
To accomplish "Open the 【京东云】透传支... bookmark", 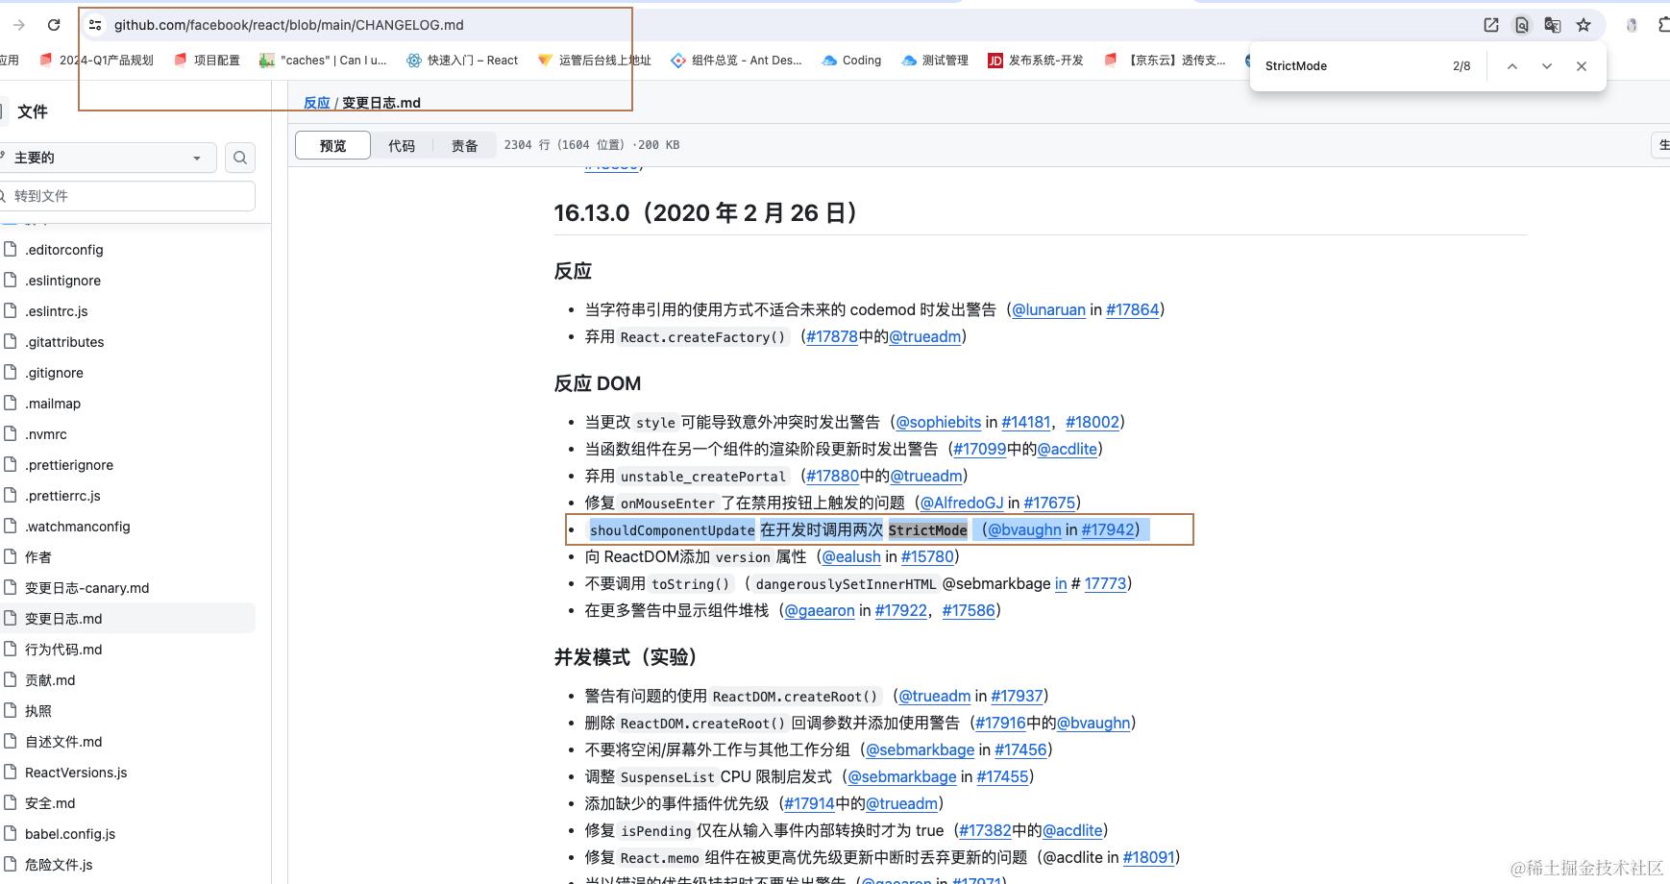I will click(x=1165, y=60).
